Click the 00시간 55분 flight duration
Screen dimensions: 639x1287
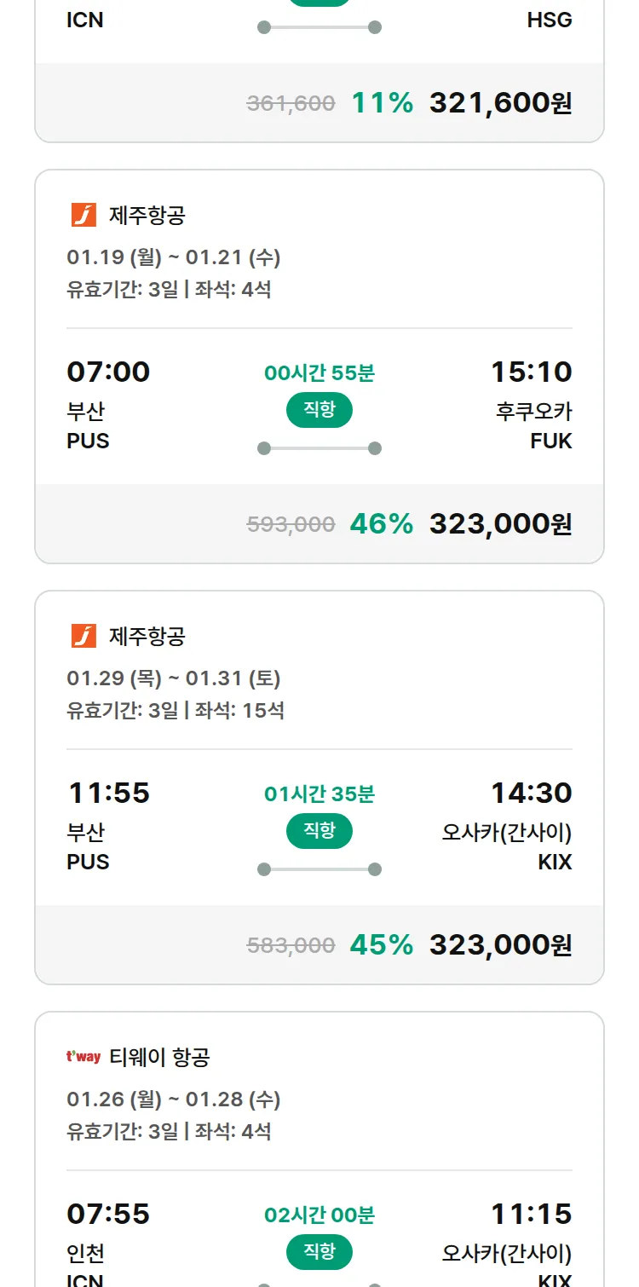[319, 372]
